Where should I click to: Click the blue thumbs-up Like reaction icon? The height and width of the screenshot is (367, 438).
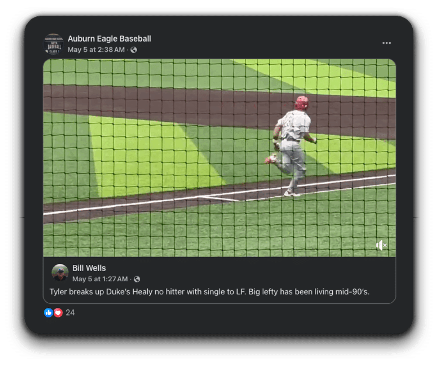pos(49,312)
